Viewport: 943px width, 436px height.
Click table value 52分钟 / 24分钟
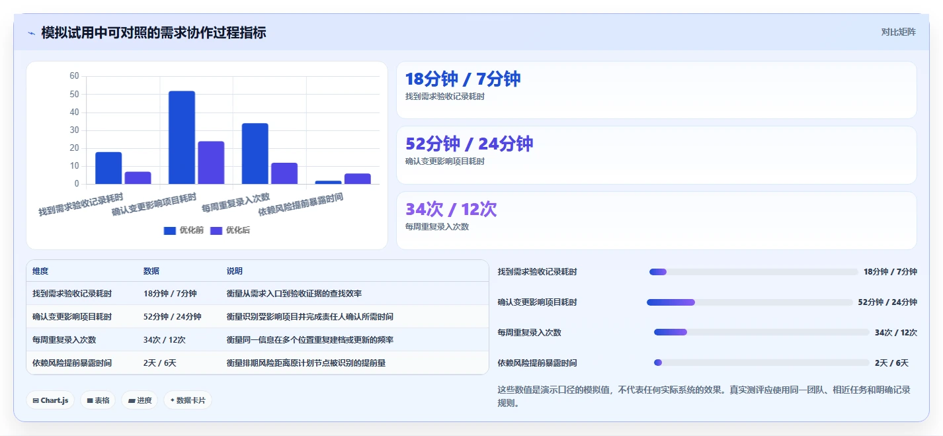point(173,317)
